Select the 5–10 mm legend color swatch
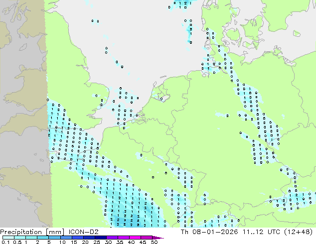 (x=54, y=238)
